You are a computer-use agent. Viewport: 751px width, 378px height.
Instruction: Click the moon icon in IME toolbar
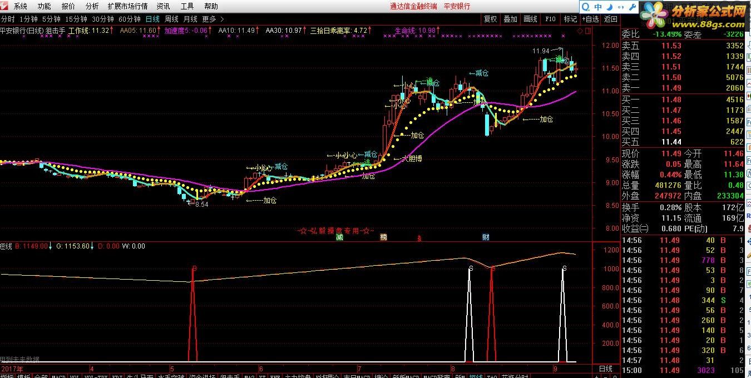[x=610, y=7]
